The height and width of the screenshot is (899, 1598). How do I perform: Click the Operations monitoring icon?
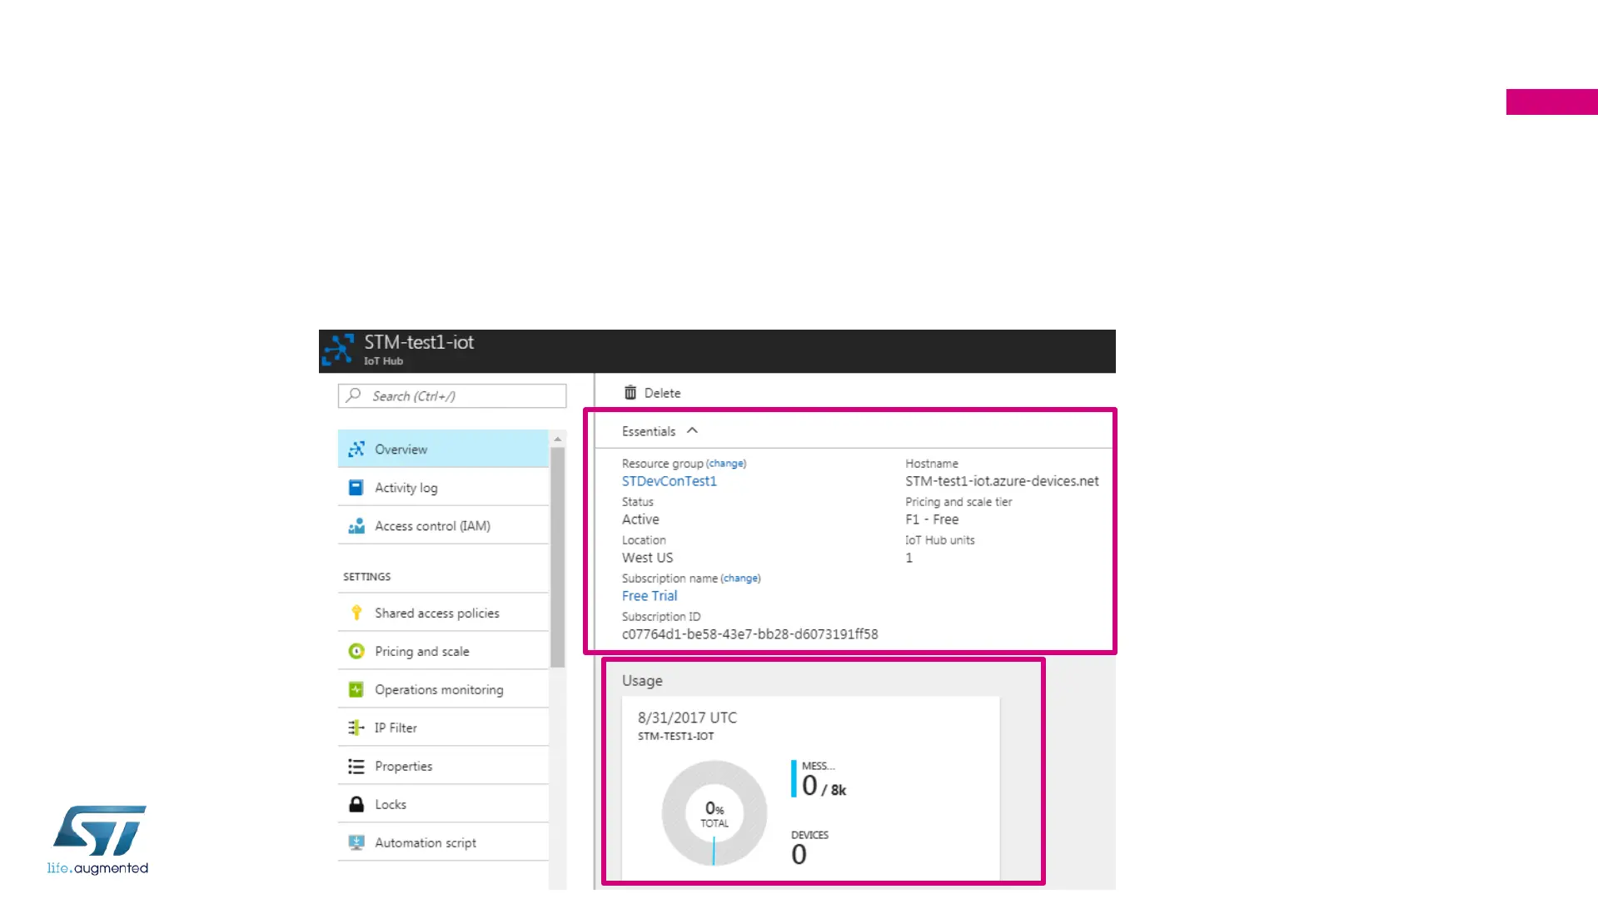point(356,689)
